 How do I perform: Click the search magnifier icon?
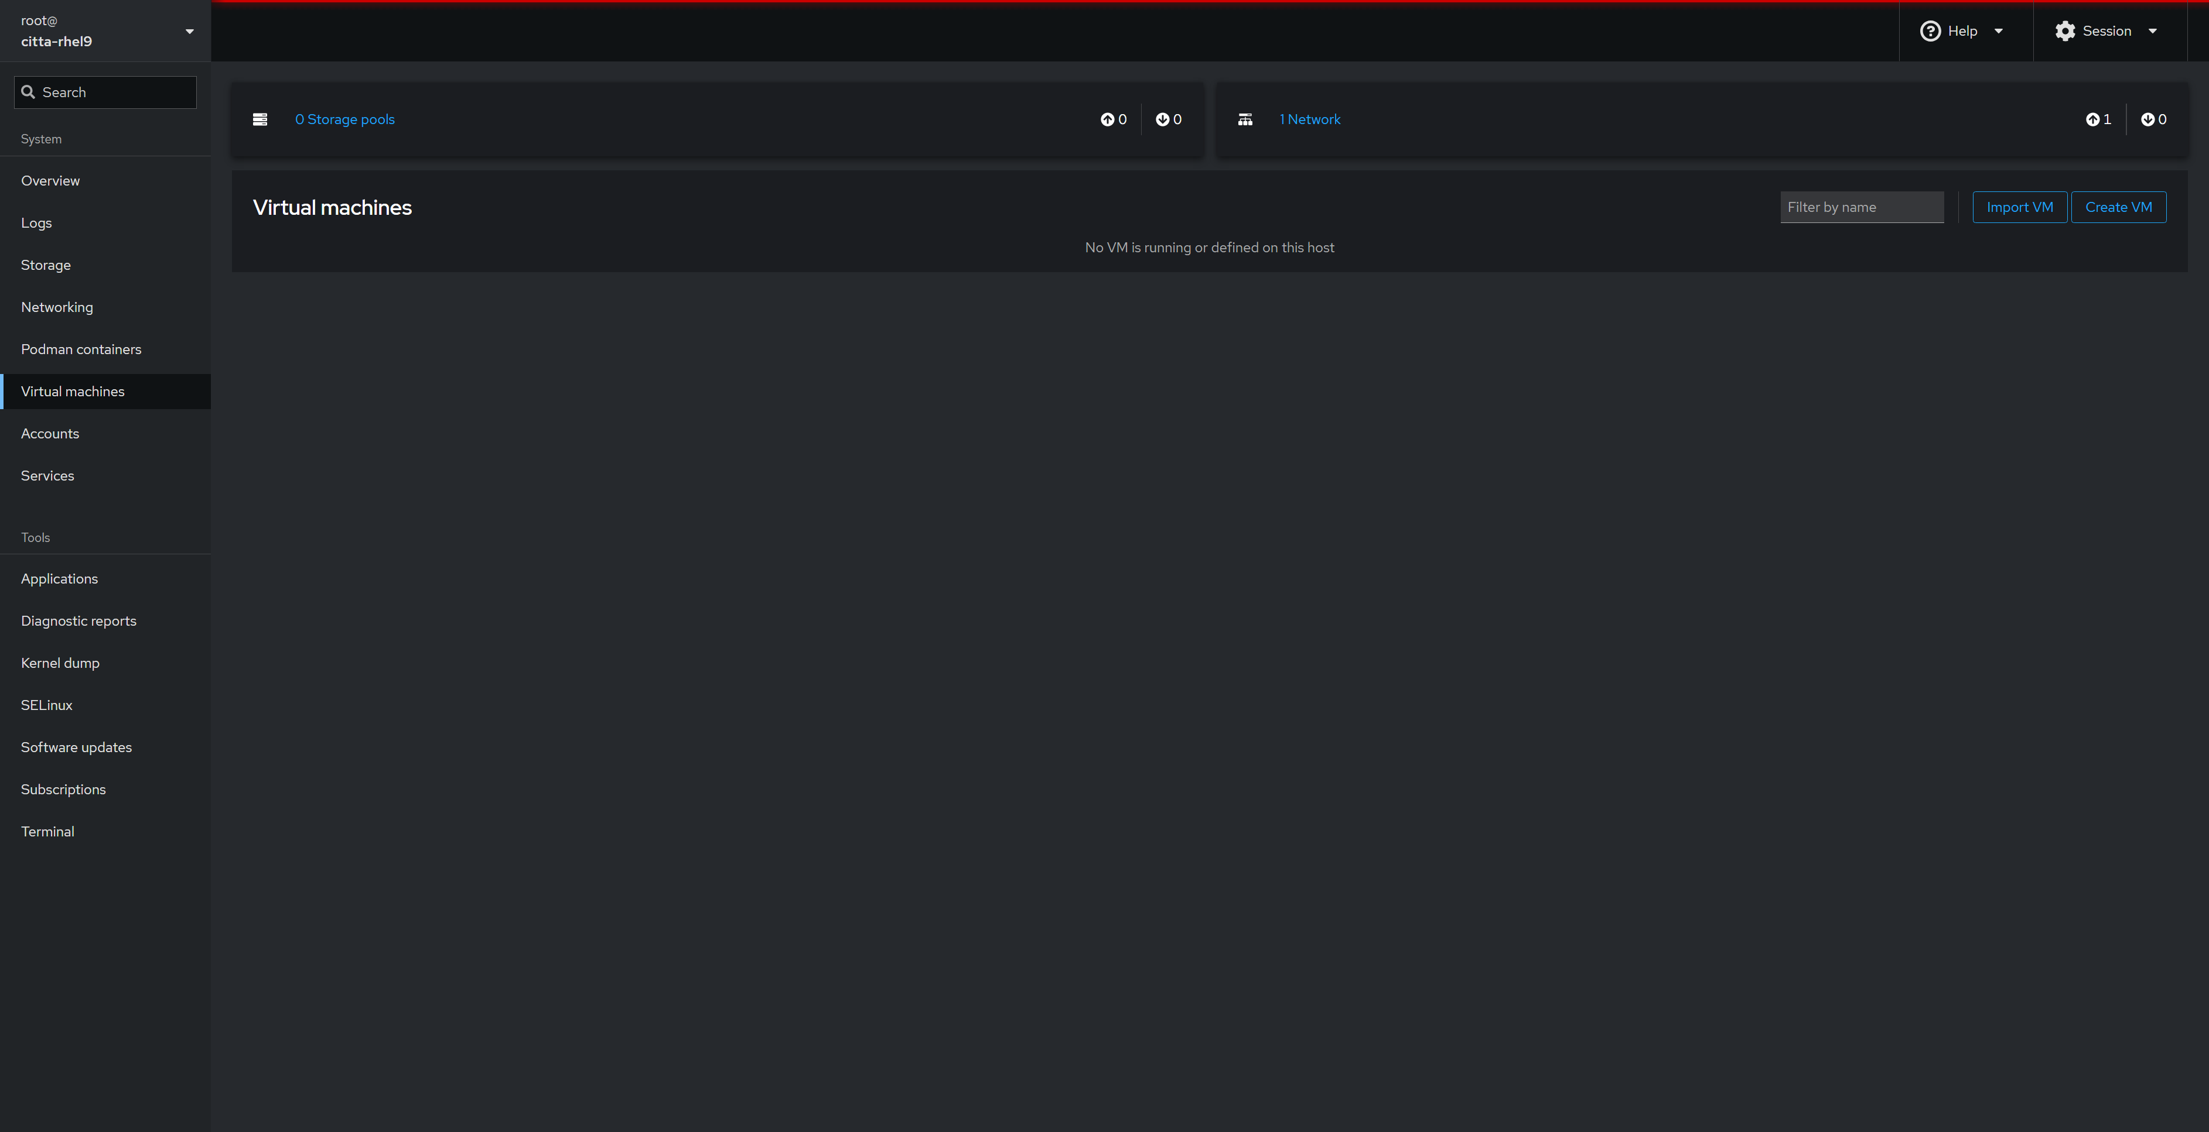[28, 92]
